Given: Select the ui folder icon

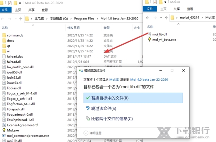Looking at the screenshot, I should tap(4, 51).
